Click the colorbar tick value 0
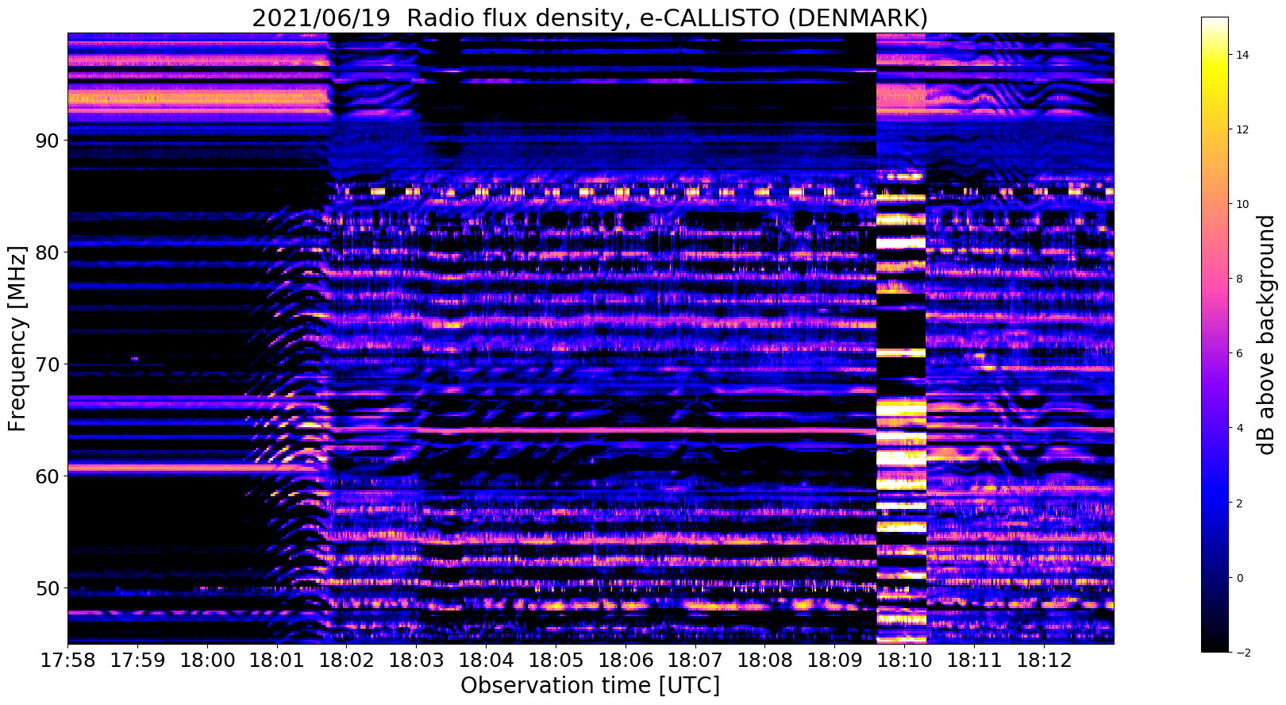This screenshot has width=1286, height=705. click(1238, 578)
